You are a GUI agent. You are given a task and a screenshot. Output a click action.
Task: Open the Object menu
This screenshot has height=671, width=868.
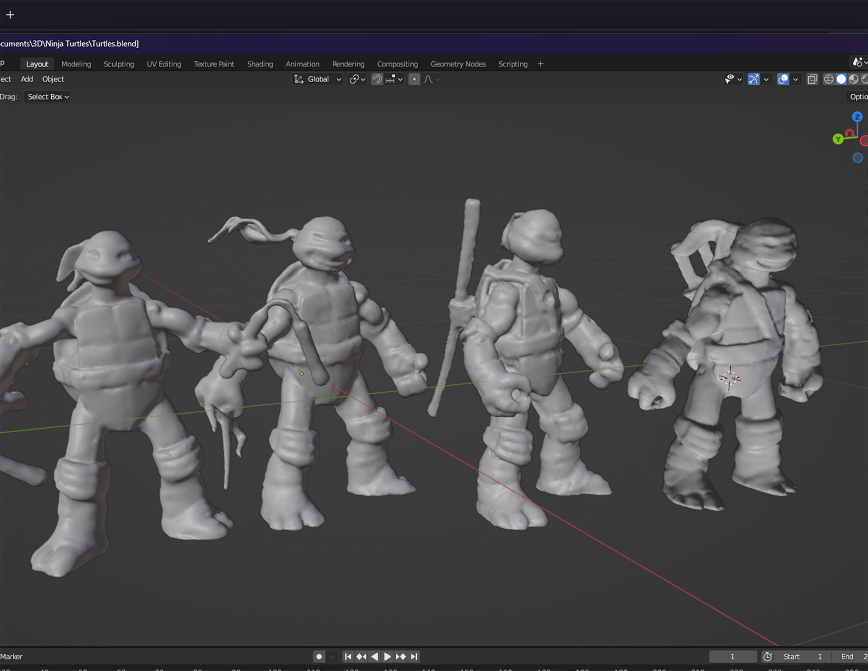(x=53, y=79)
